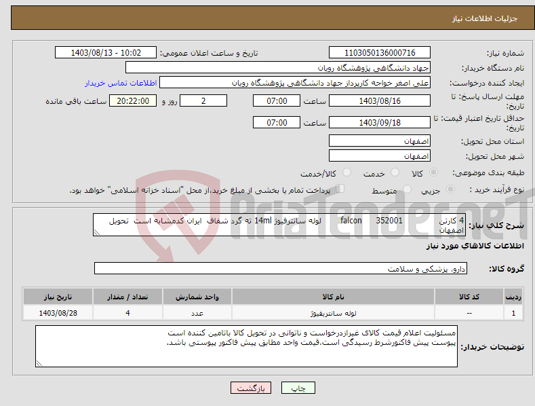Screen dimensions: 535x406
Task: Click the resize handle of buyer notes box
Action: [39, 363]
